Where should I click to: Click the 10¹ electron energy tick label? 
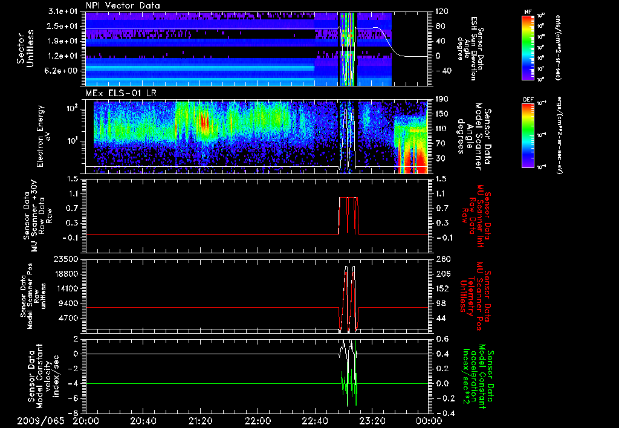tap(72, 140)
